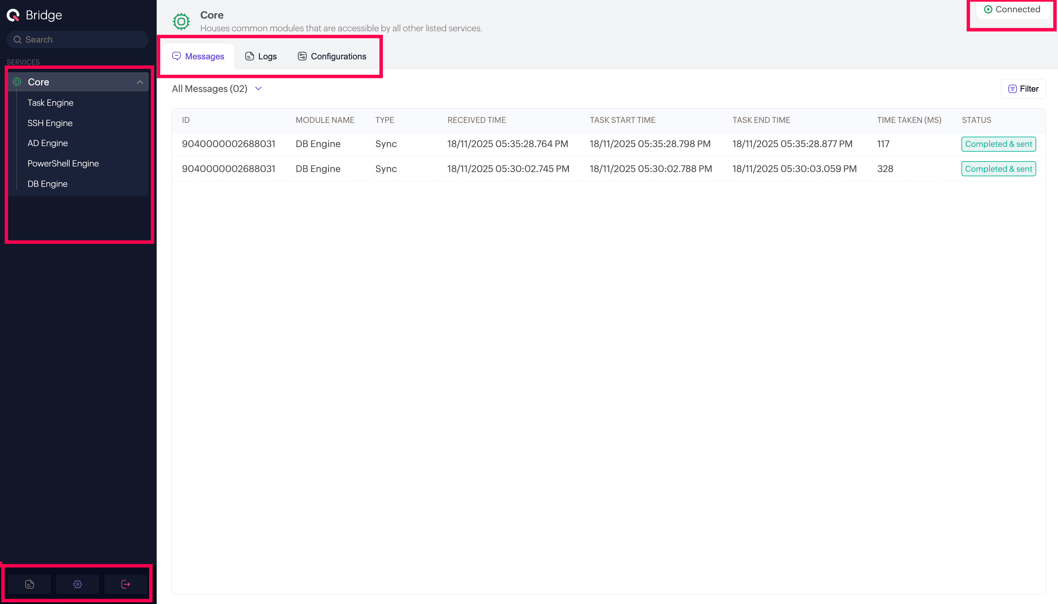The image size is (1058, 604).
Task: Click the Bridge logo icon
Action: 13,15
